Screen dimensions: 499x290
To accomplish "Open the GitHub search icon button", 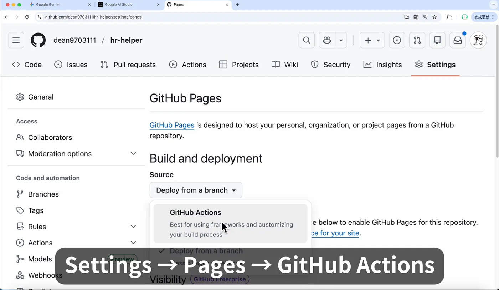I will tap(307, 40).
